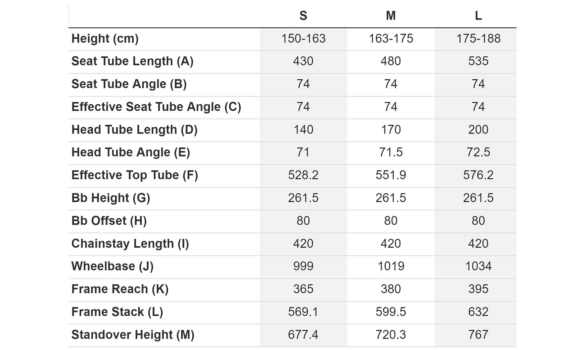The image size is (583, 350).
Task: Click the M size column header
Action: pyautogui.click(x=391, y=16)
